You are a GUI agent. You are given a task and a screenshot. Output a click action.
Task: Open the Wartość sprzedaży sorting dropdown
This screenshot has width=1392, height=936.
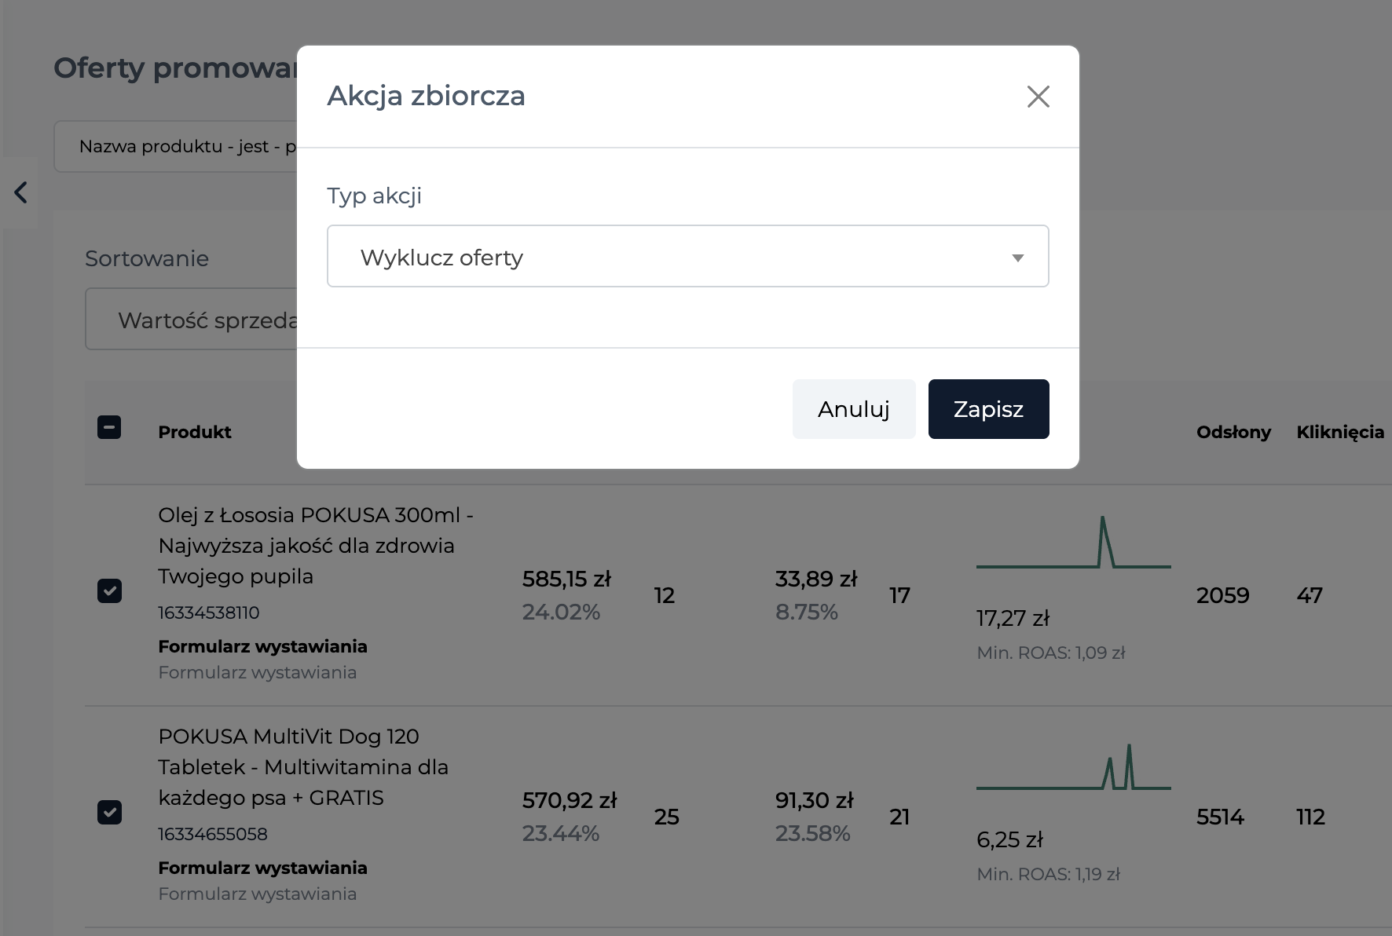pos(192,319)
